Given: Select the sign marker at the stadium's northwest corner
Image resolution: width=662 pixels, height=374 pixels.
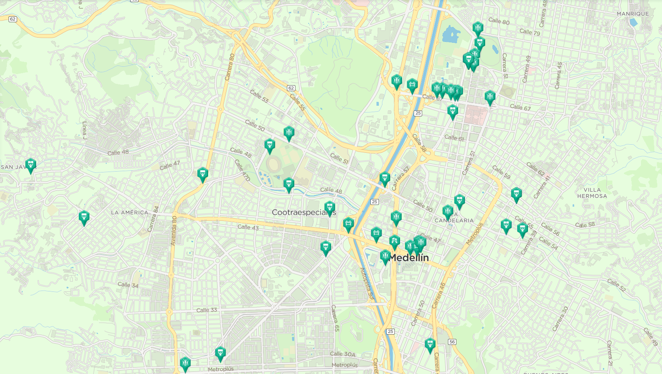Looking at the screenshot, I should pos(269,146).
